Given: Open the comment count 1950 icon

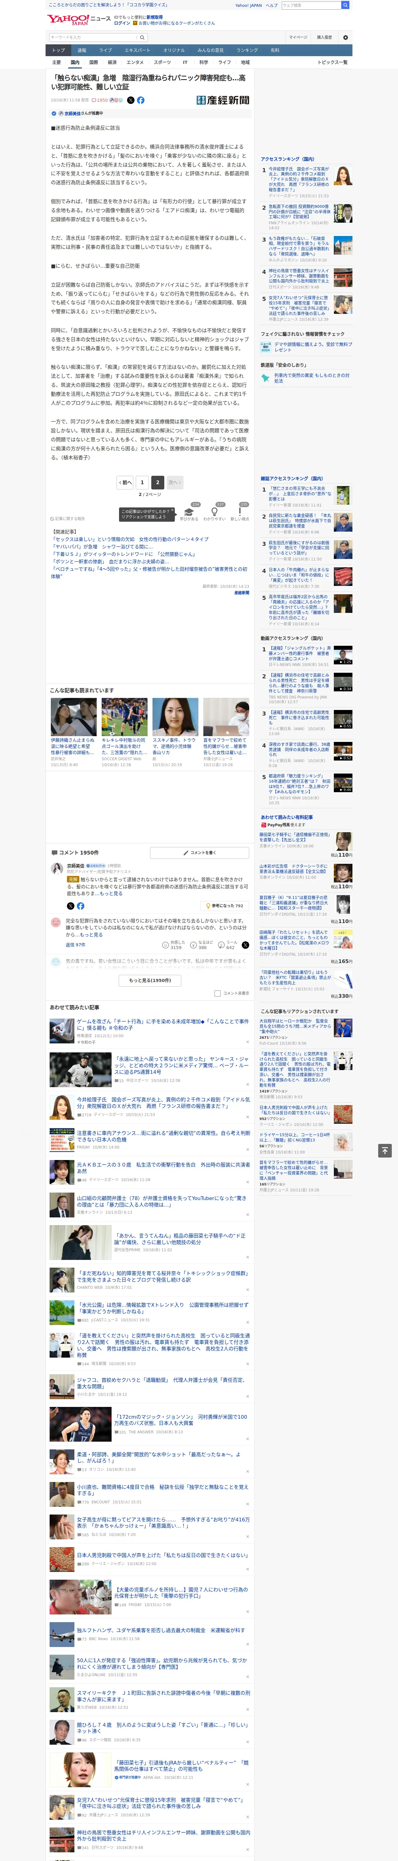Looking at the screenshot, I should (100, 100).
